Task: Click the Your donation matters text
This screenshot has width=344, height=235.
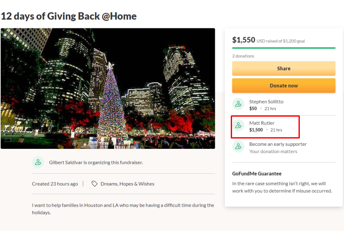Action: tap(273, 151)
